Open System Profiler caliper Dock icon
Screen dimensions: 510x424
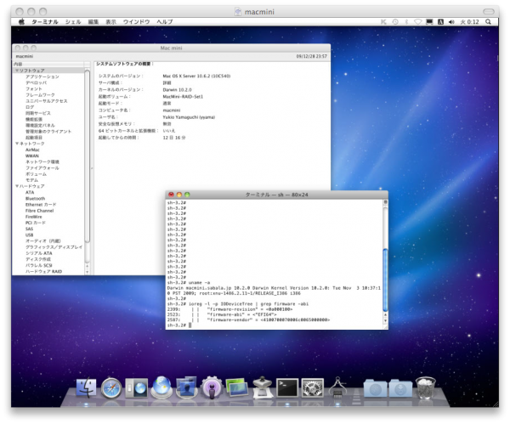pos(337,387)
